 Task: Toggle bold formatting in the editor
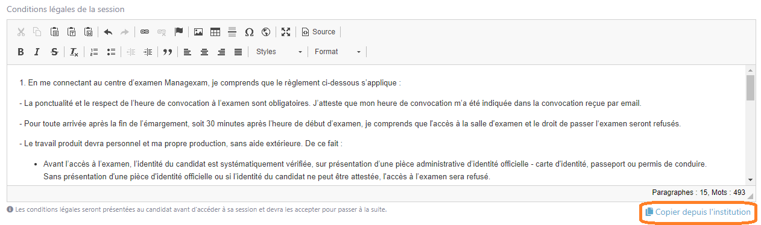click(x=21, y=52)
